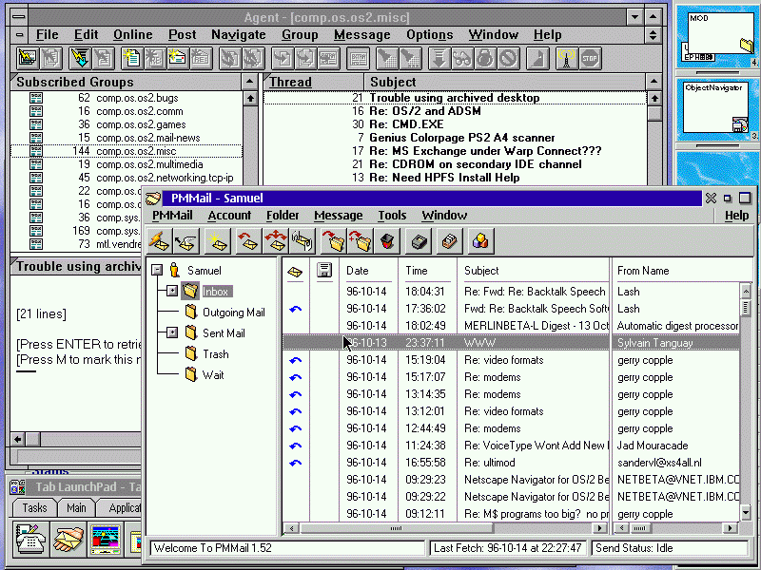Click Agent's lightning icon with blue down arrow
The width and height of the screenshot is (761, 570).
point(80,59)
